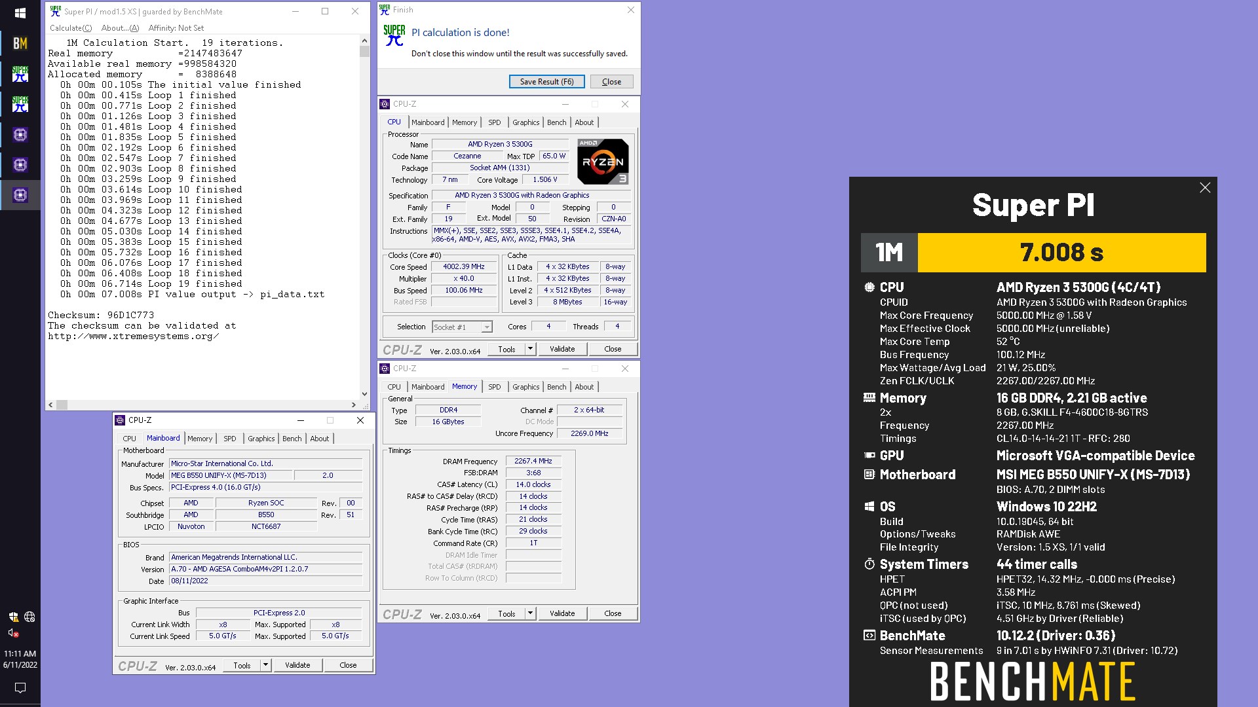Select Memory tab in CPU-Z Mainboard window

pos(200,439)
